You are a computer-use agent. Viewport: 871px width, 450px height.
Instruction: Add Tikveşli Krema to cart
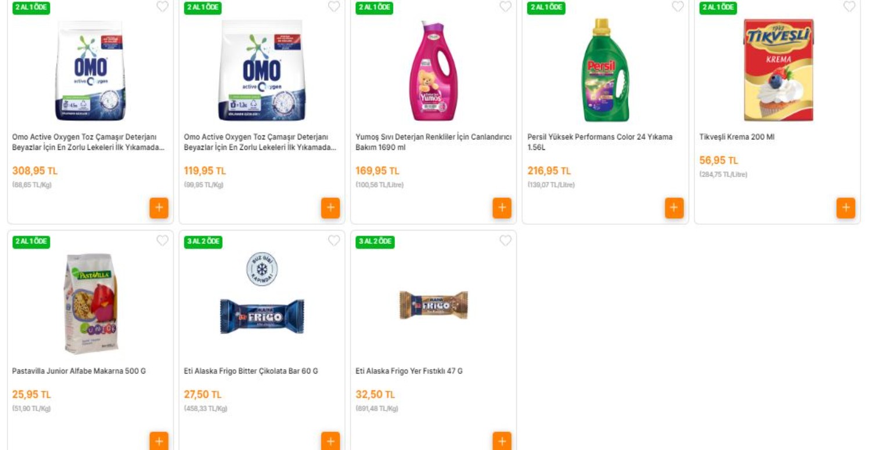tap(846, 207)
